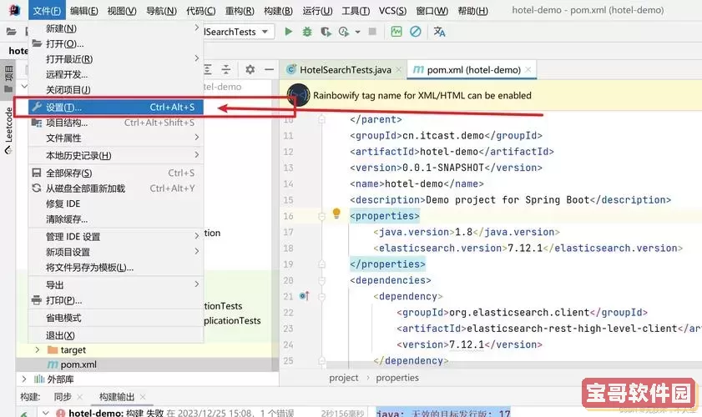702x417 pixels.
Task: Click the Rainbowify tag name notification text
Action: pos(422,95)
